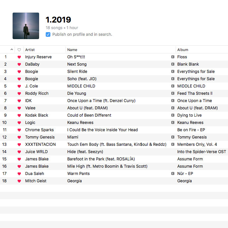Select the song MIDDLE CHILD in Name column
The image size is (228, 228).
pos(81,86)
